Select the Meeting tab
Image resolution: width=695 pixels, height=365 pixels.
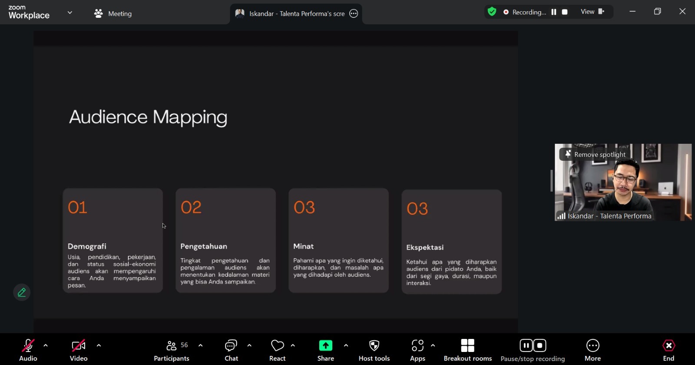[x=113, y=13]
